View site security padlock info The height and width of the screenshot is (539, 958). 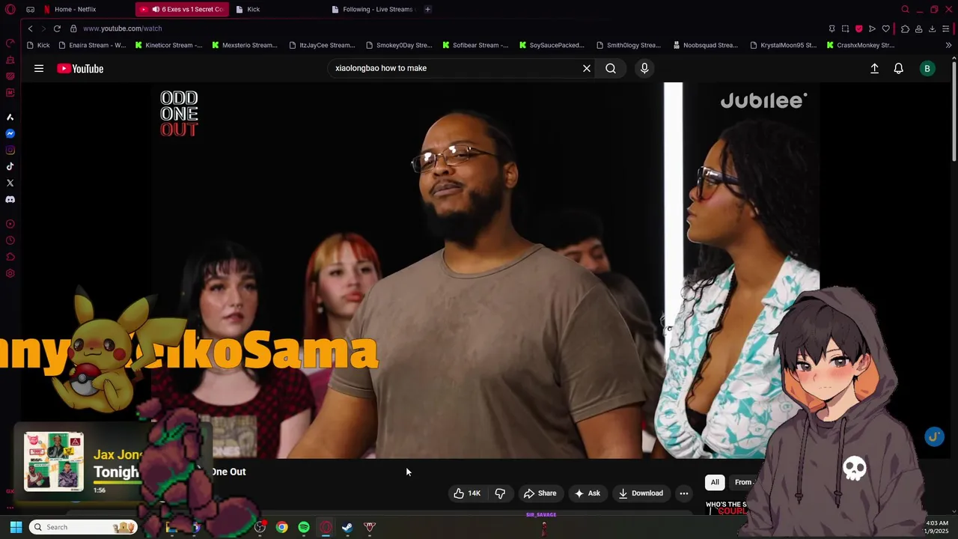73,28
